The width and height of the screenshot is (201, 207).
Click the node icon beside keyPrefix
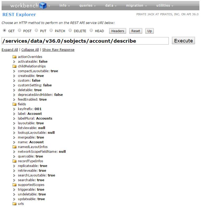point(14,109)
